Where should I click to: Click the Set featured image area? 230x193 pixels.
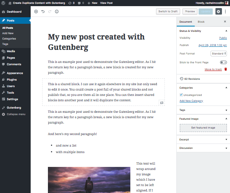(203, 127)
